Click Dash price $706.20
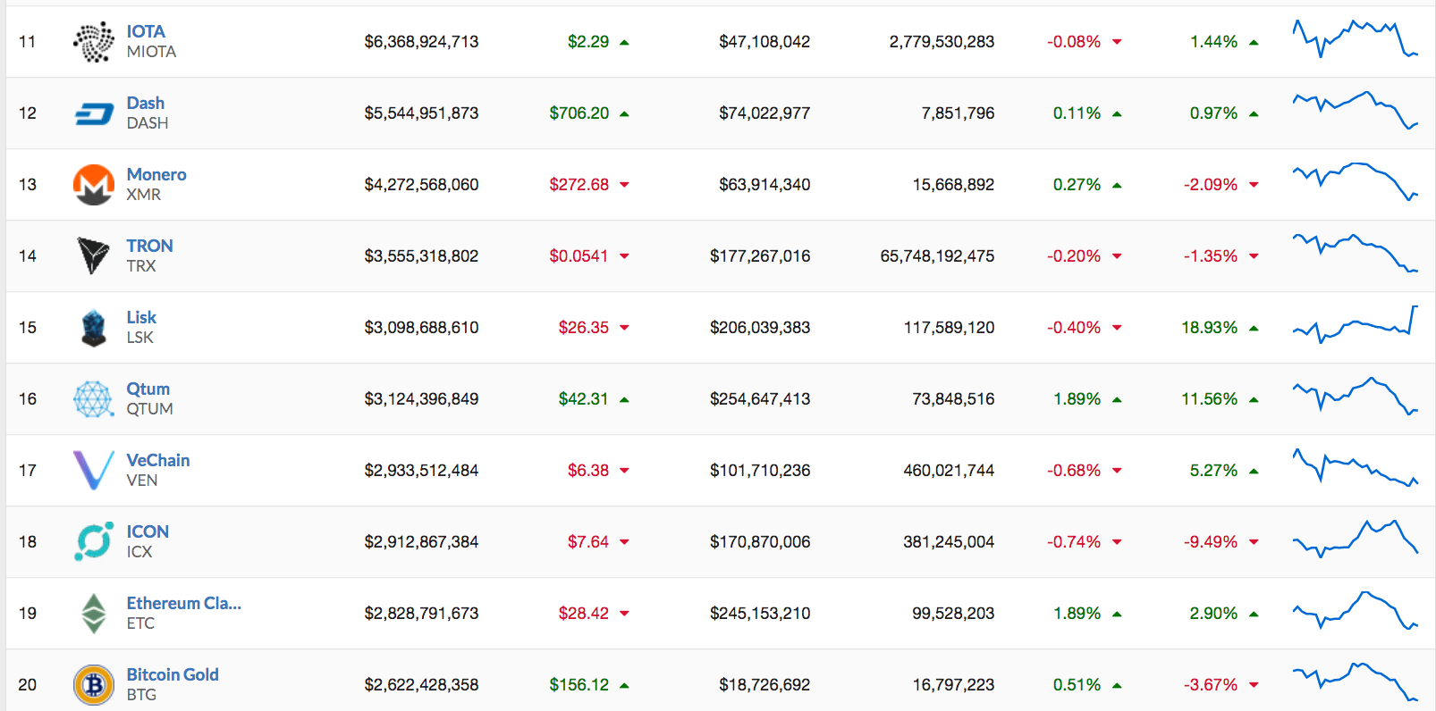1436x711 pixels. click(579, 113)
